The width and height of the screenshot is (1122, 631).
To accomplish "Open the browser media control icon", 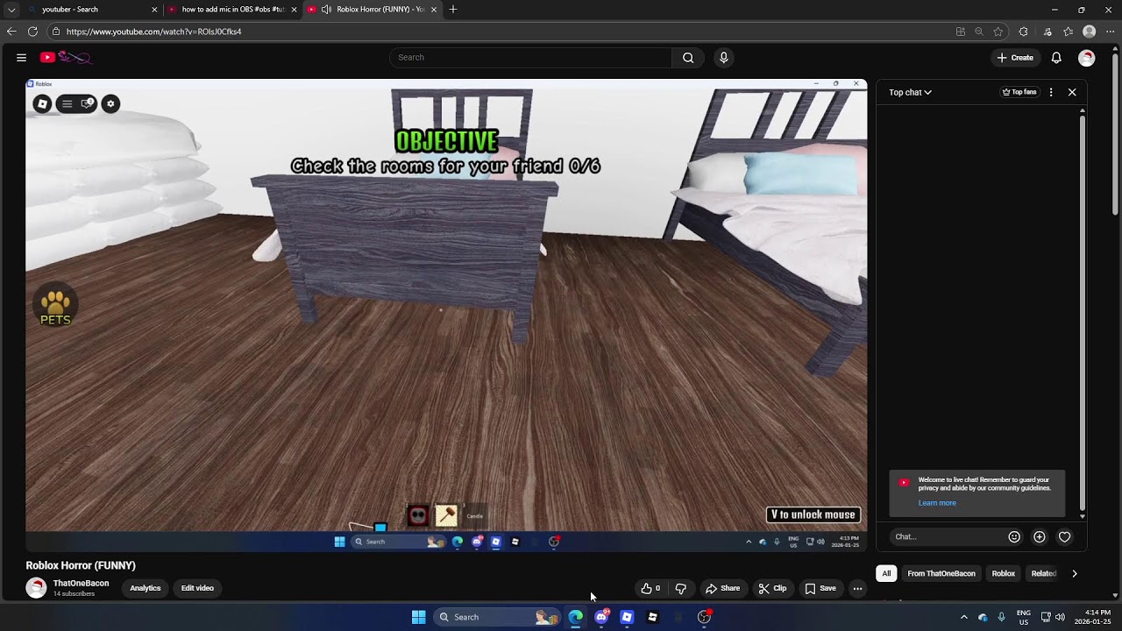I will 1047,32.
